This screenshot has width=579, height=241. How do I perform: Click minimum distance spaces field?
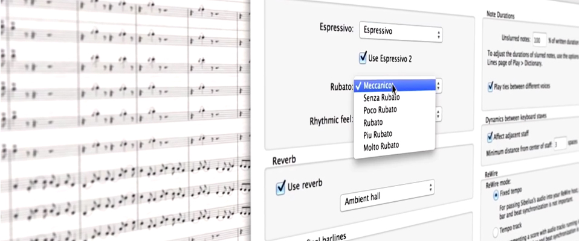560,143
